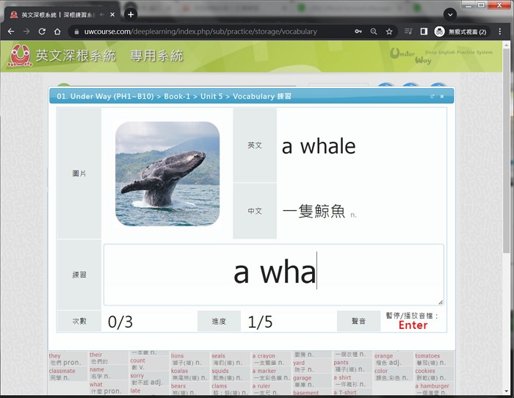
Task: Click the practice typing text area
Action: [273, 274]
